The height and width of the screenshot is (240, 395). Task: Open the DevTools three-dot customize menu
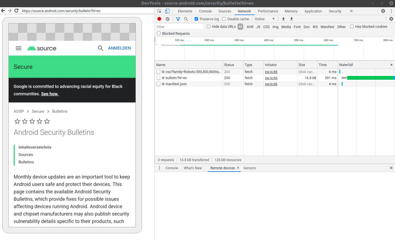pyautogui.click(x=391, y=11)
